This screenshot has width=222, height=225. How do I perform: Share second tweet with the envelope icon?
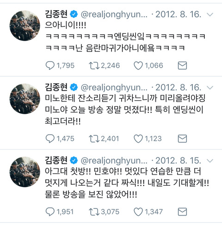(182, 138)
